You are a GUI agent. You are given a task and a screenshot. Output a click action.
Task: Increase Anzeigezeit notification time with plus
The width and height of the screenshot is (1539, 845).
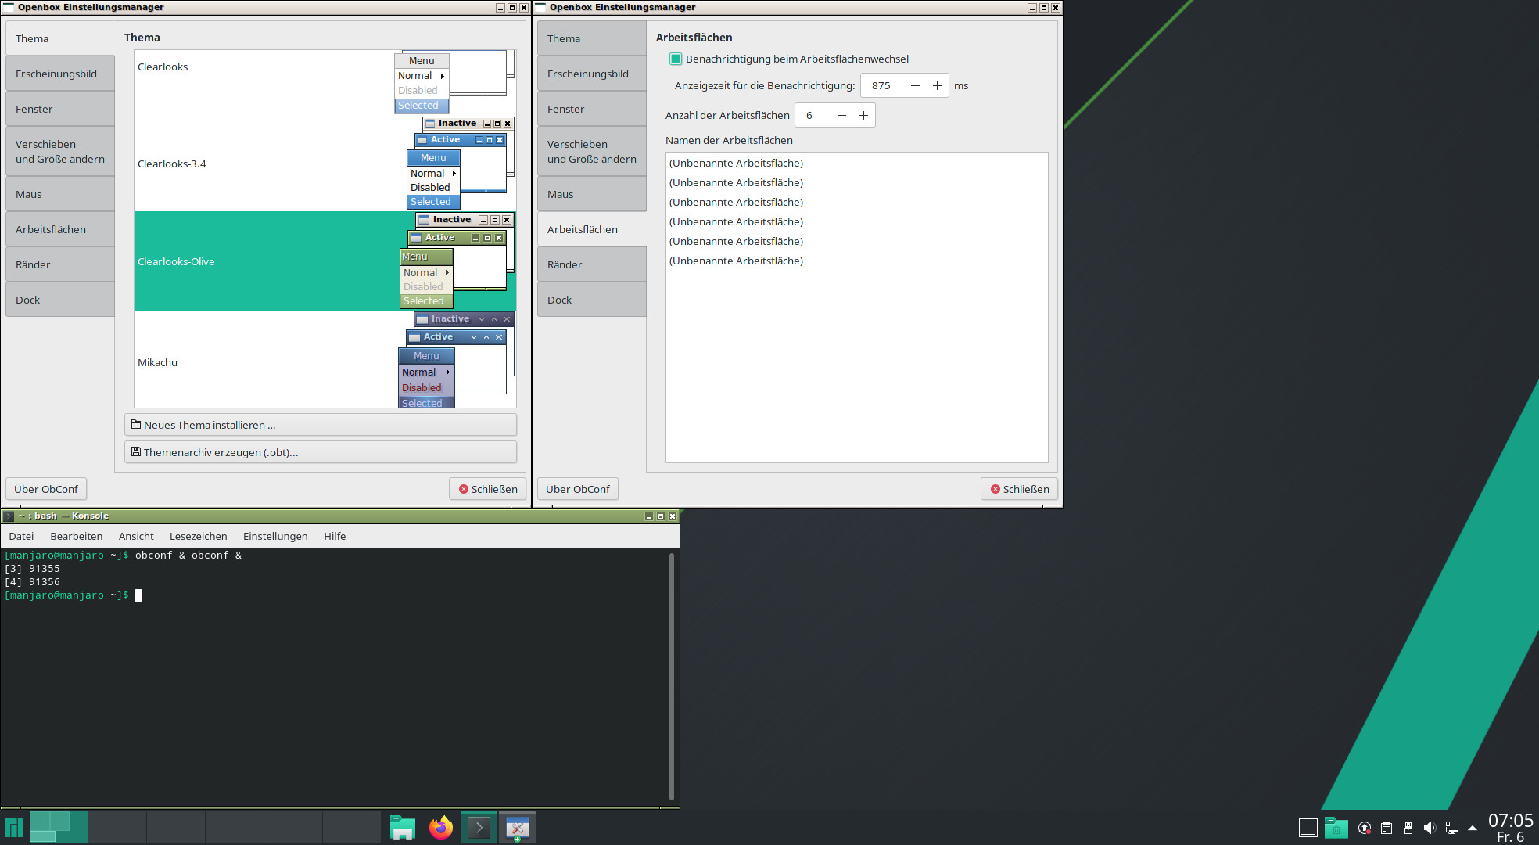tap(937, 85)
